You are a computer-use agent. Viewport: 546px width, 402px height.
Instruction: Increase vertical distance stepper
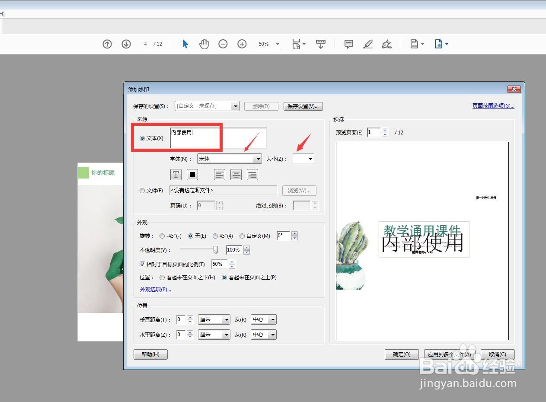tap(190, 317)
